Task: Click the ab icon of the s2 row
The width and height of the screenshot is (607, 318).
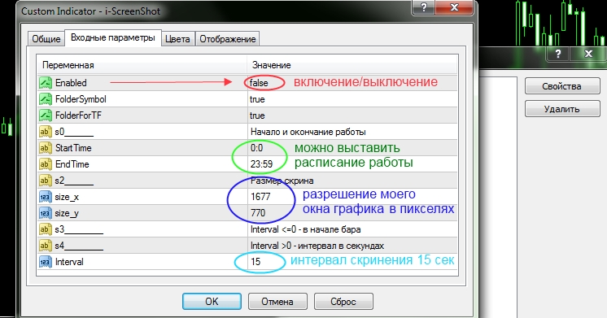Action: coord(46,181)
